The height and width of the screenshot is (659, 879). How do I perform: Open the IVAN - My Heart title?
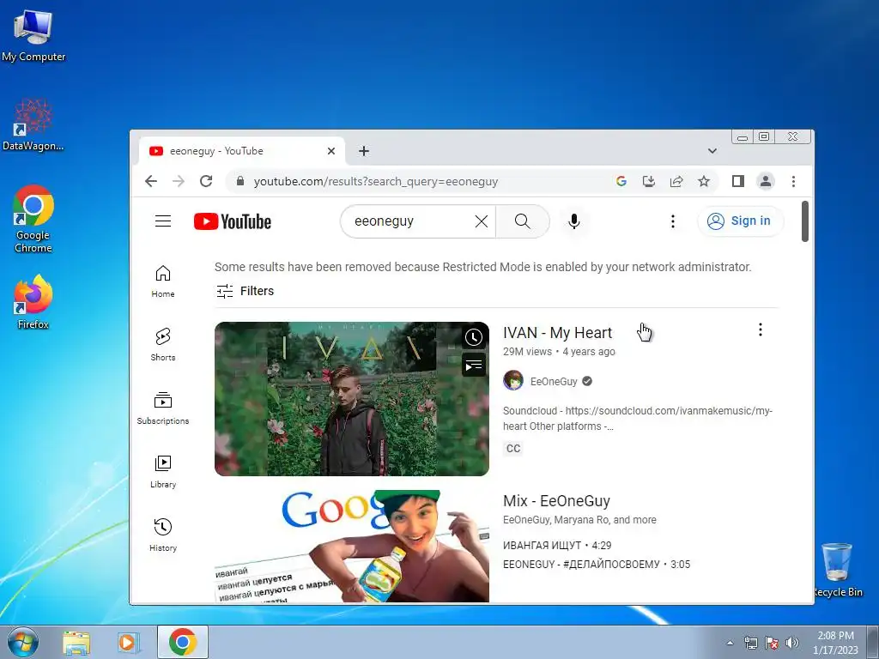(557, 332)
